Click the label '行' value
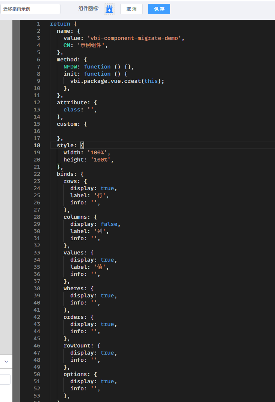Viewport: 275px width, 402px height. (100, 196)
